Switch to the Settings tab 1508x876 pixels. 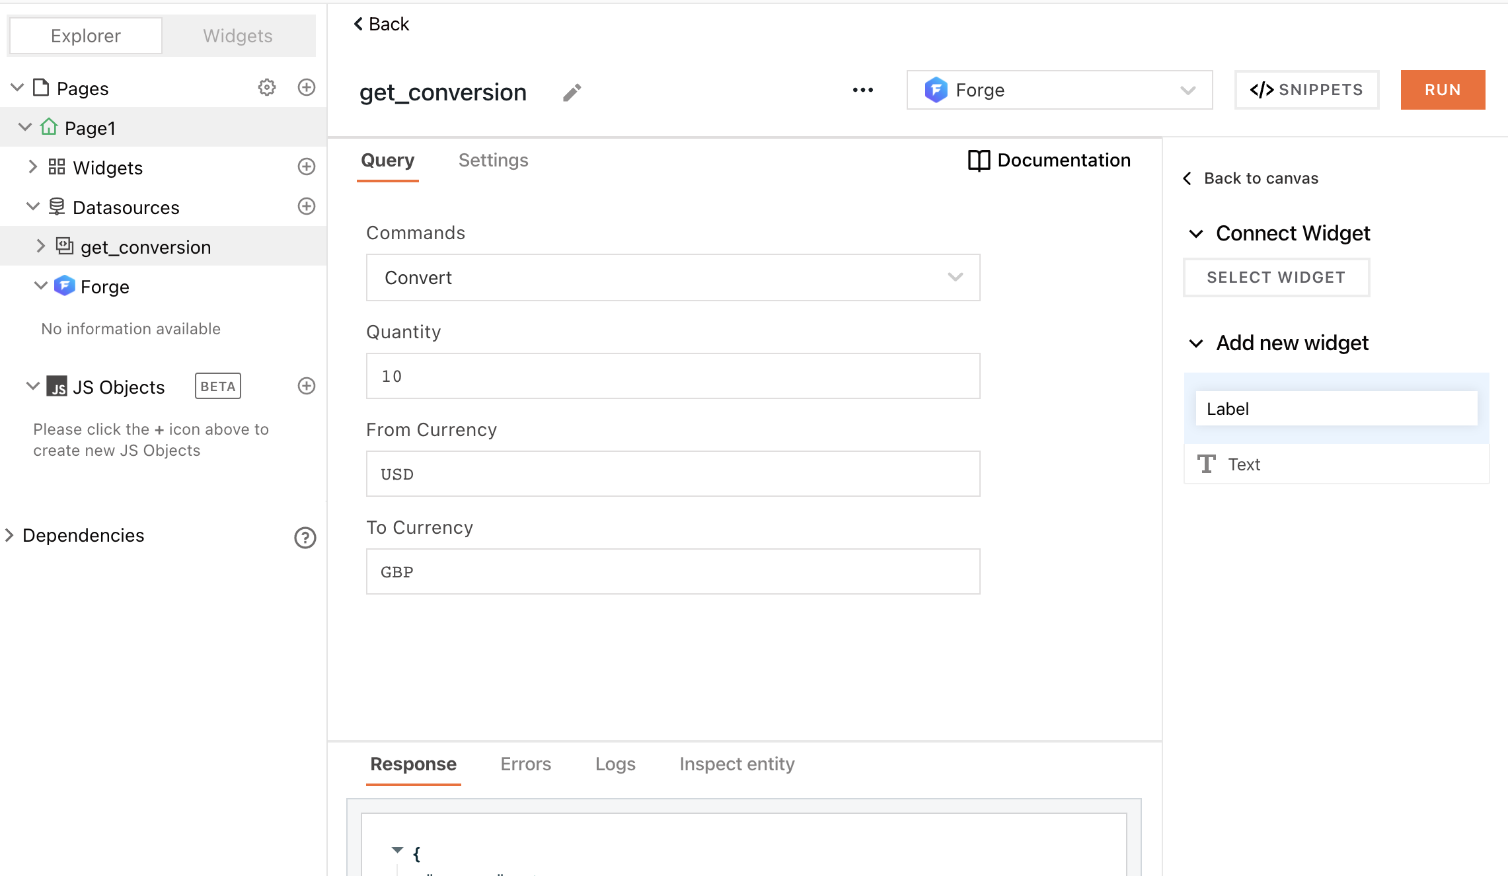[493, 161]
